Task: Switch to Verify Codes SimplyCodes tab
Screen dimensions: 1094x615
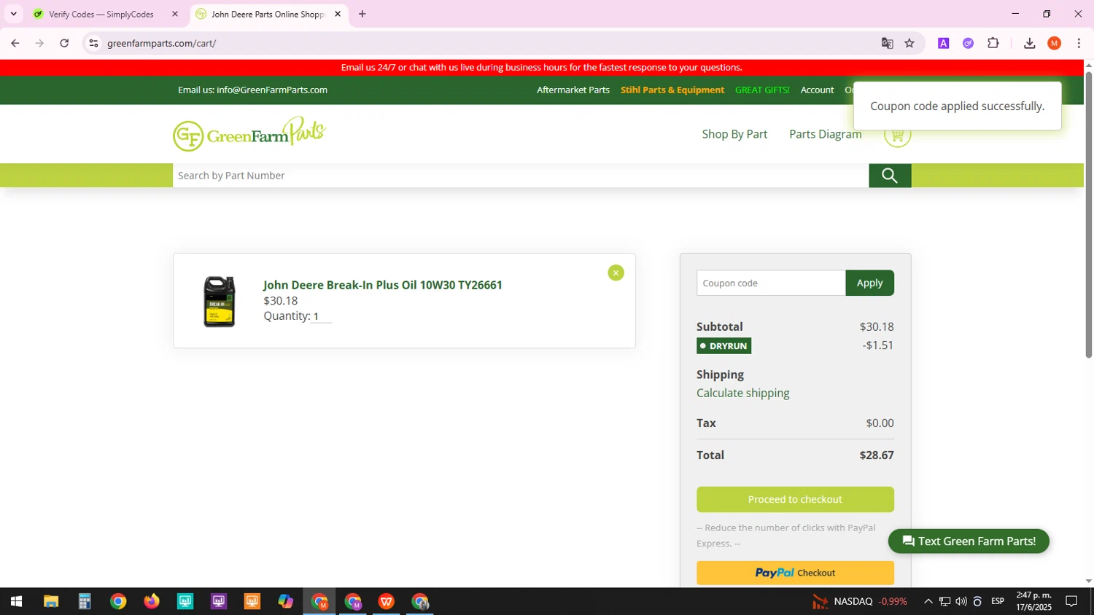Action: coord(101,14)
